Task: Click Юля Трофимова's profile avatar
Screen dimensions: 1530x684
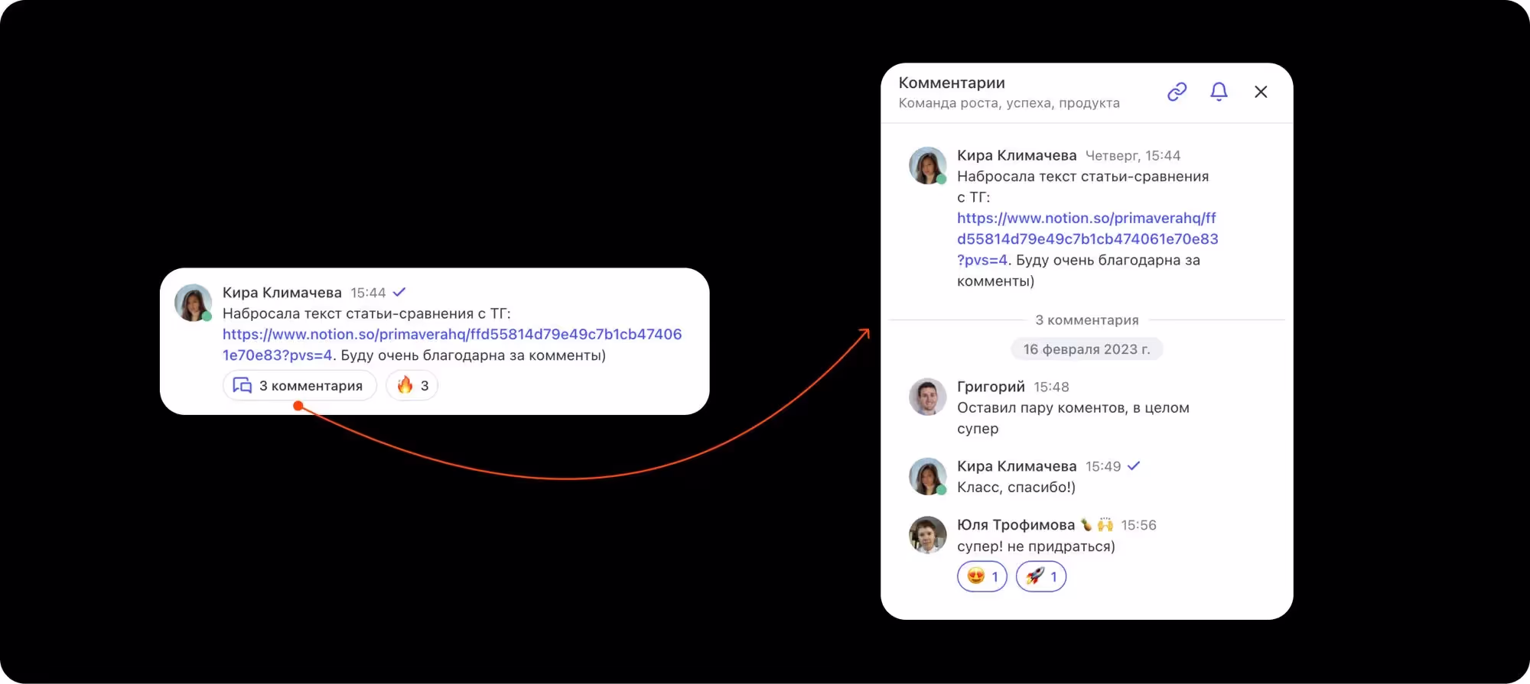Action: tap(927, 534)
